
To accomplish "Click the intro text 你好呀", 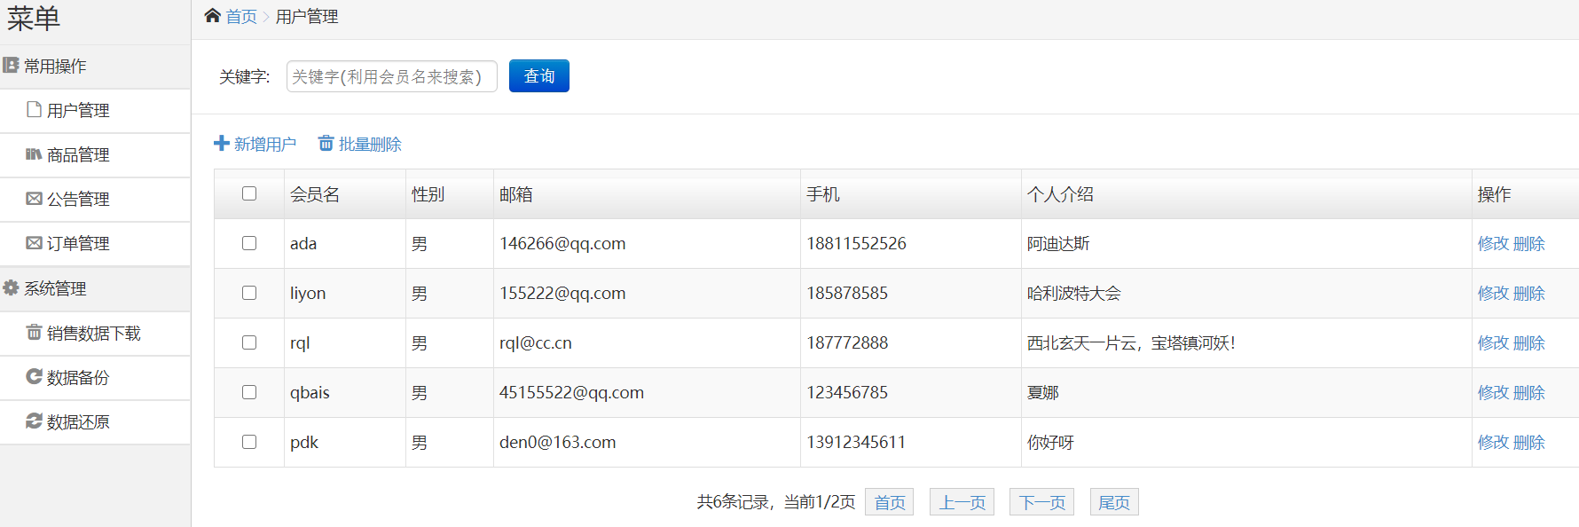I will click(x=1050, y=442).
